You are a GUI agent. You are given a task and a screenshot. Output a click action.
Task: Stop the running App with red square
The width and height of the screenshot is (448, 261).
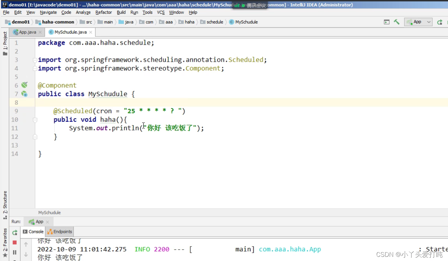tap(15, 243)
